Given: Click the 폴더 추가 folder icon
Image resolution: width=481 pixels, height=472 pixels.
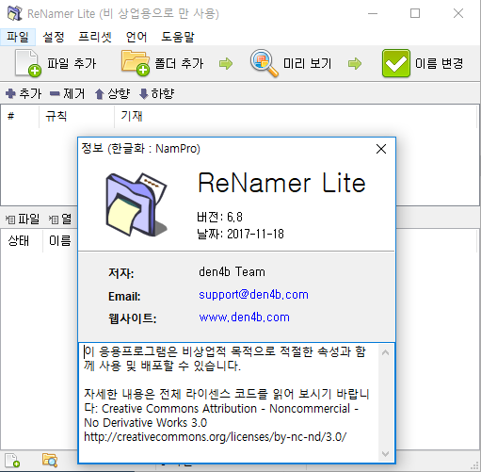Looking at the screenshot, I should [x=136, y=63].
